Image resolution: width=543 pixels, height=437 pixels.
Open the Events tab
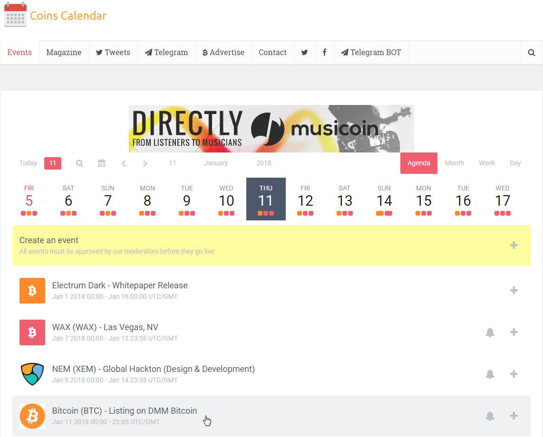(x=19, y=53)
